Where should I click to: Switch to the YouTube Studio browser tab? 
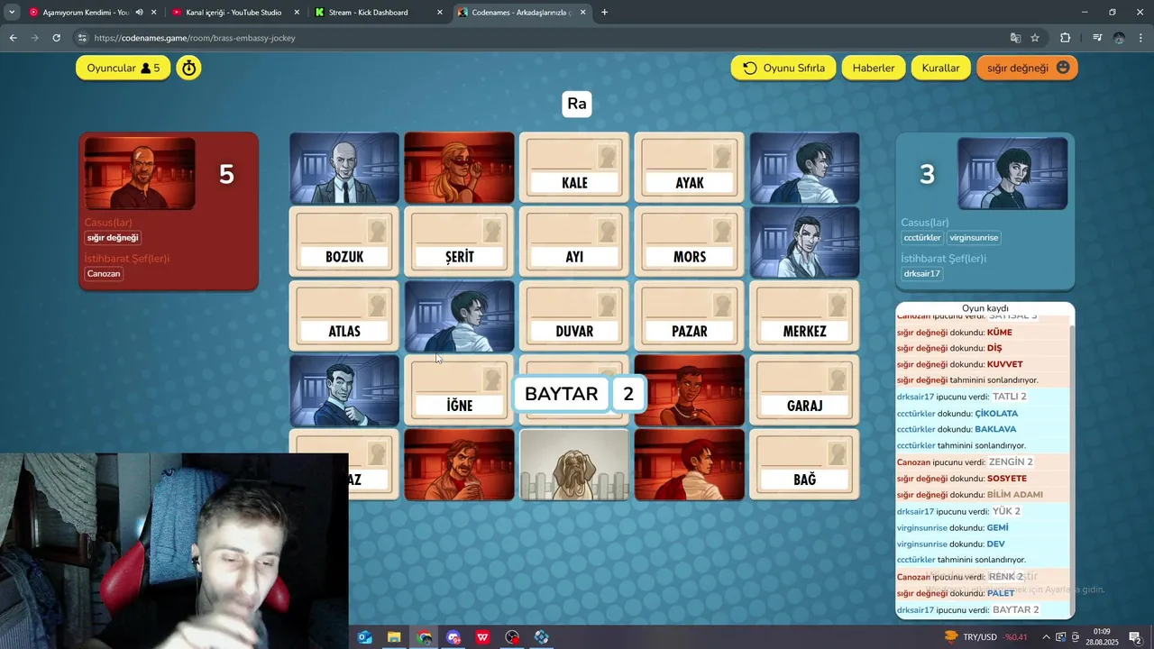tap(234, 13)
